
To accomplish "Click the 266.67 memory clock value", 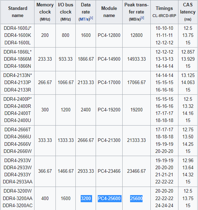I will point(45,83).
